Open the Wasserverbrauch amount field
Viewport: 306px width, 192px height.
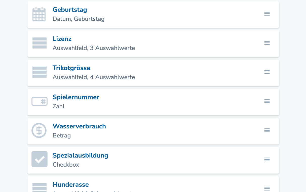tap(79, 126)
